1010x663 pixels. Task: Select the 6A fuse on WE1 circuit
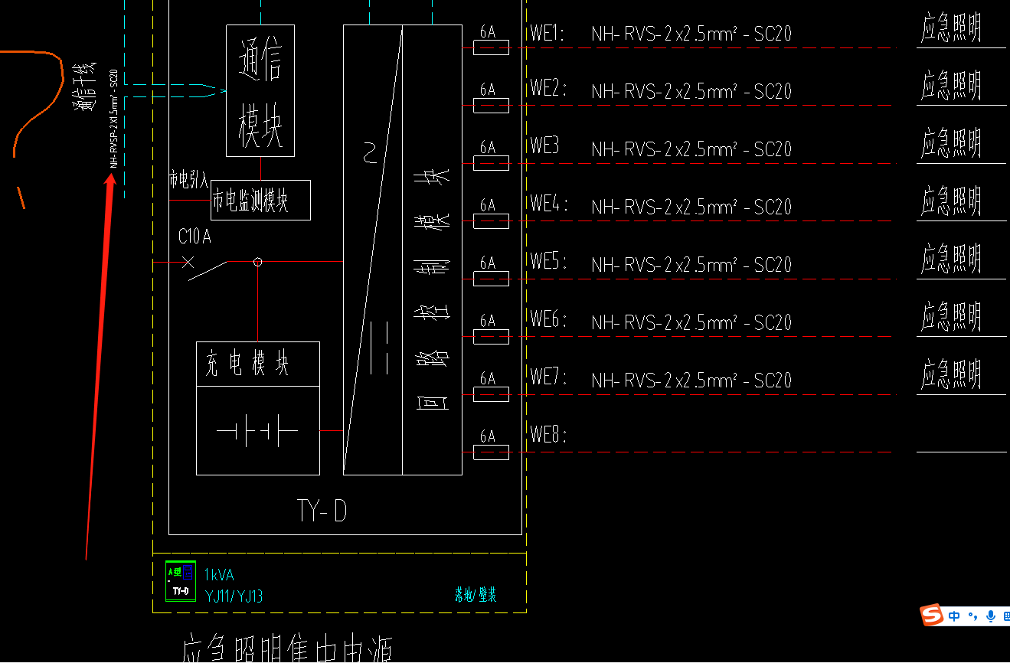(x=491, y=47)
